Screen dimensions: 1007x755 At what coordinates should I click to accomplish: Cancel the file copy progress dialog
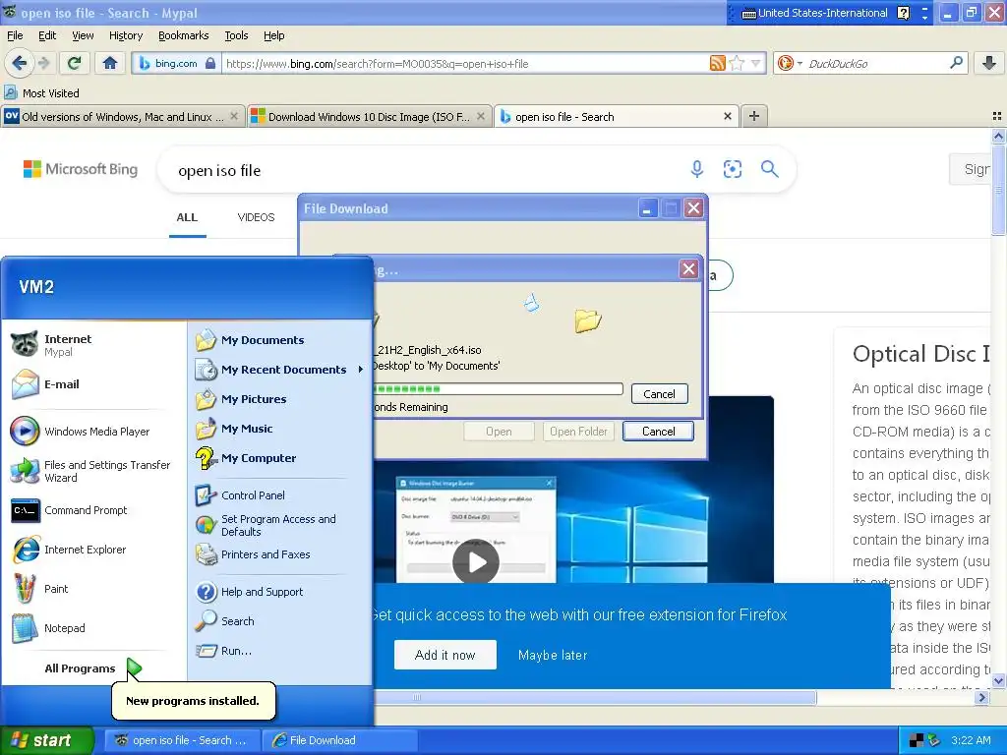point(659,393)
